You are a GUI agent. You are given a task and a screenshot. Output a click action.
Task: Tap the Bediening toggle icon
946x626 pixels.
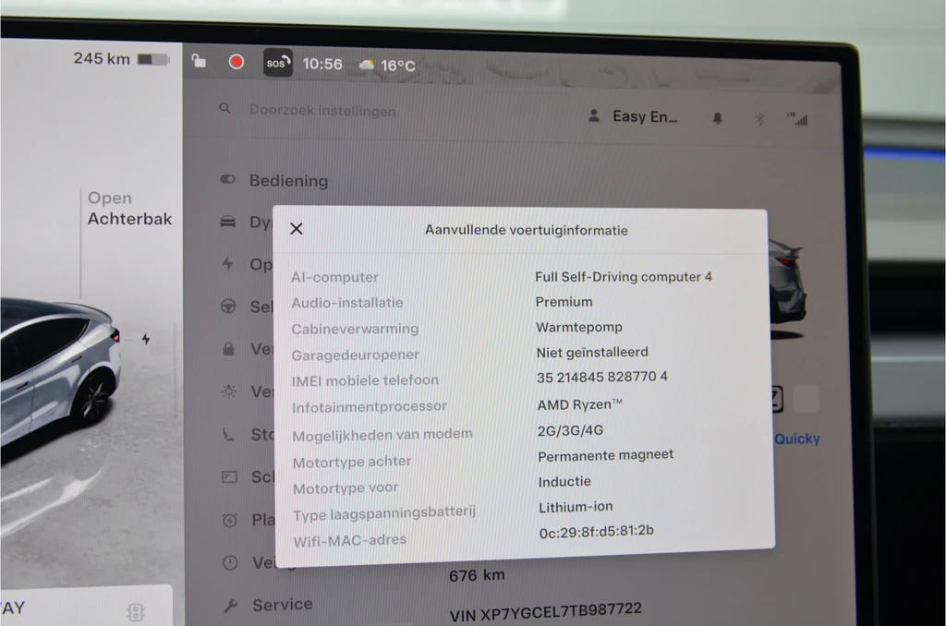click(x=227, y=179)
